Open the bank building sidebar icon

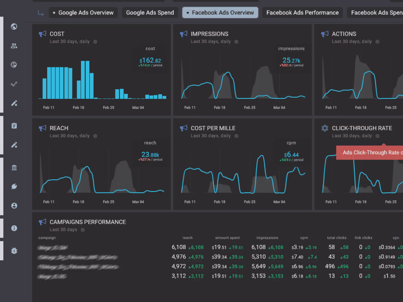click(x=14, y=167)
